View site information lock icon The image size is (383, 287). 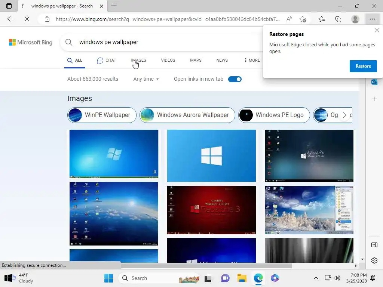47,19
